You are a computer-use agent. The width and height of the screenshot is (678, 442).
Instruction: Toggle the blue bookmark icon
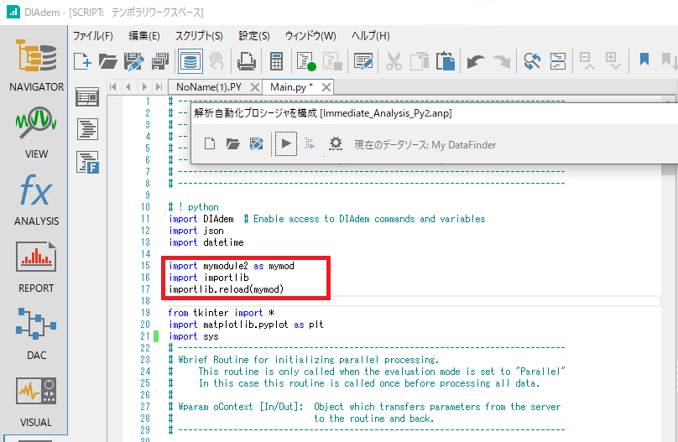tap(644, 60)
